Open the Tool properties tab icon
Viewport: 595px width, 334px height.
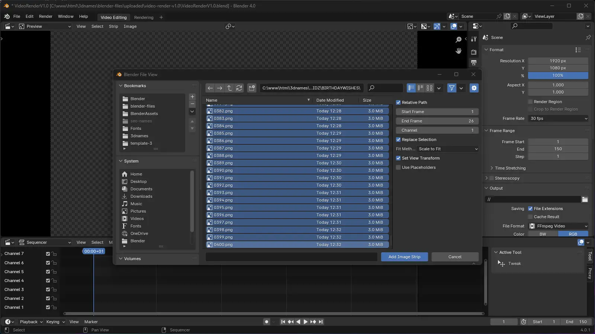[474, 39]
